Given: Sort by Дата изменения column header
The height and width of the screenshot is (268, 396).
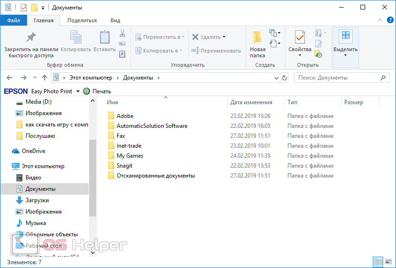Looking at the screenshot, I should point(251,102).
